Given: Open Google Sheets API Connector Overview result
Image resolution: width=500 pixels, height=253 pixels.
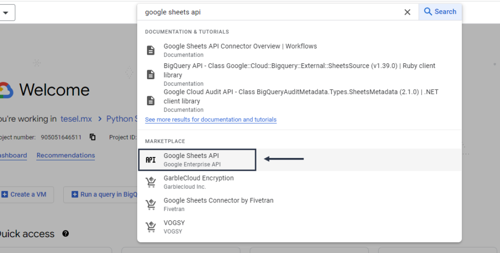Looking at the screenshot, I should [240, 46].
